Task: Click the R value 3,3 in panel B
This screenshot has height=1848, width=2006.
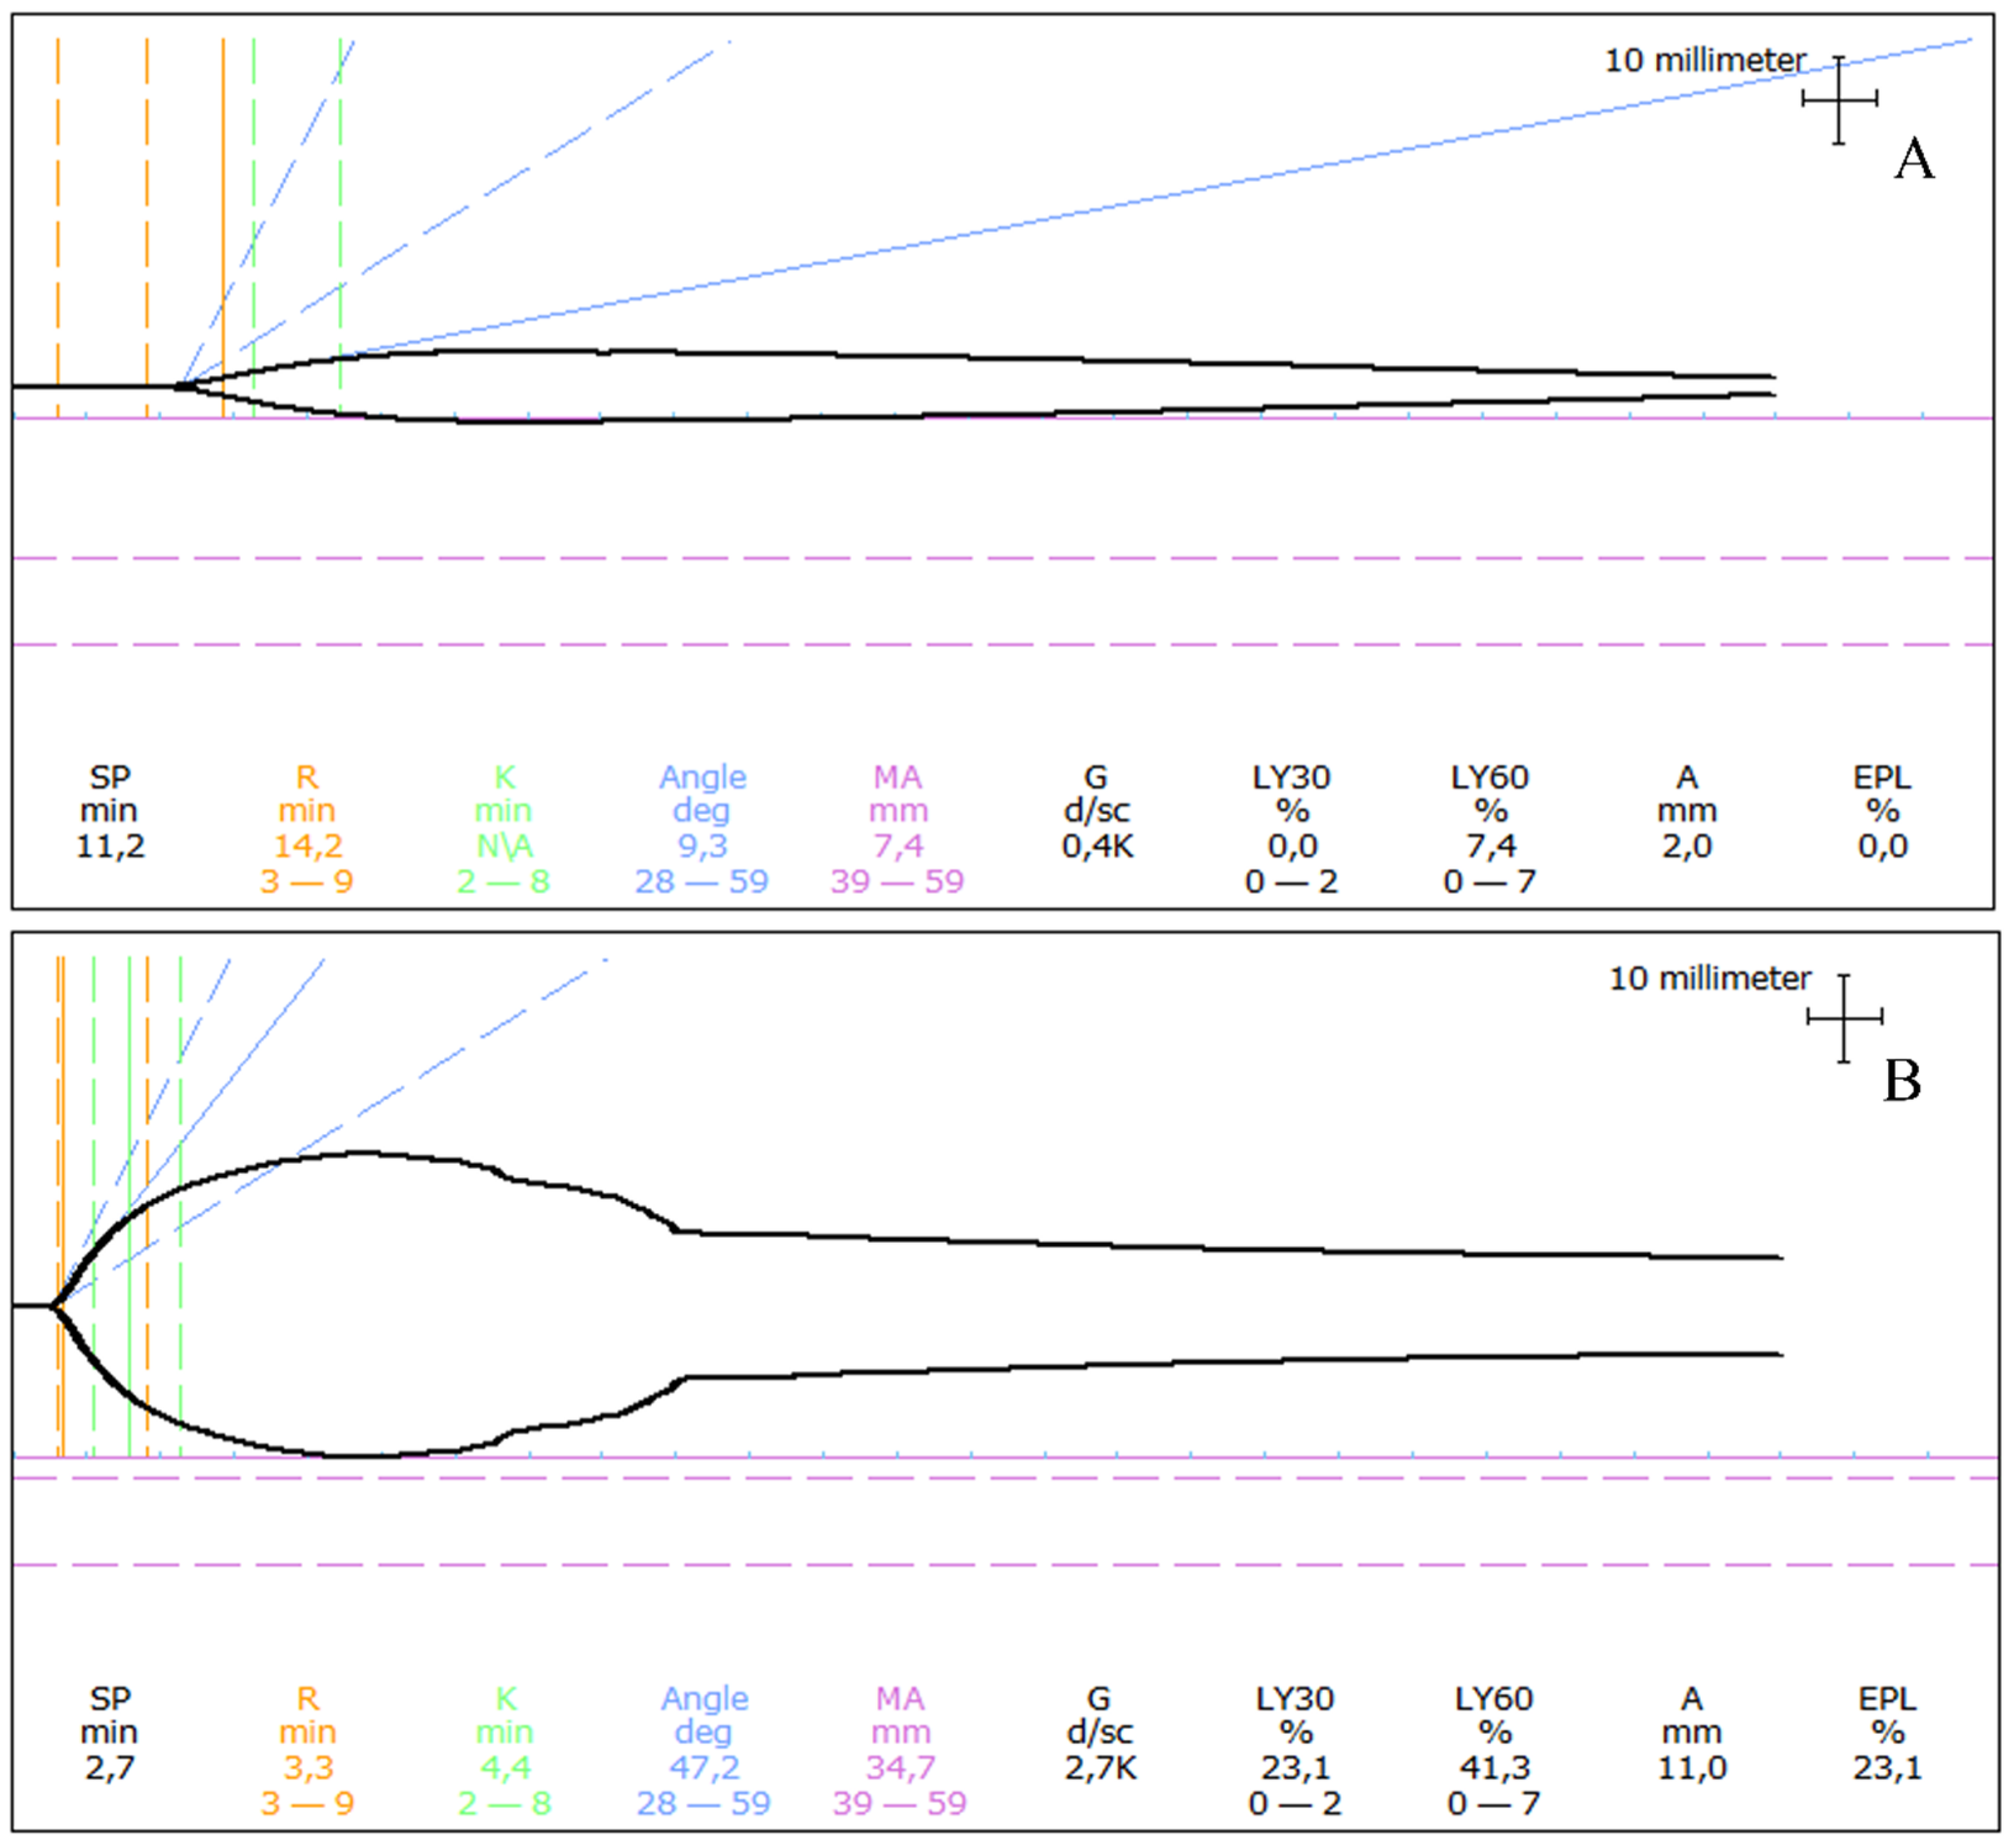Action: click(308, 1767)
